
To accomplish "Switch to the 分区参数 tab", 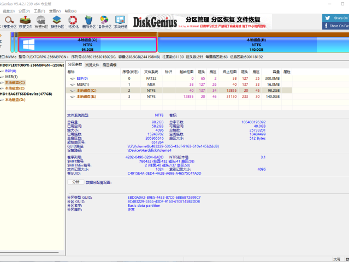I will (x=75, y=64).
